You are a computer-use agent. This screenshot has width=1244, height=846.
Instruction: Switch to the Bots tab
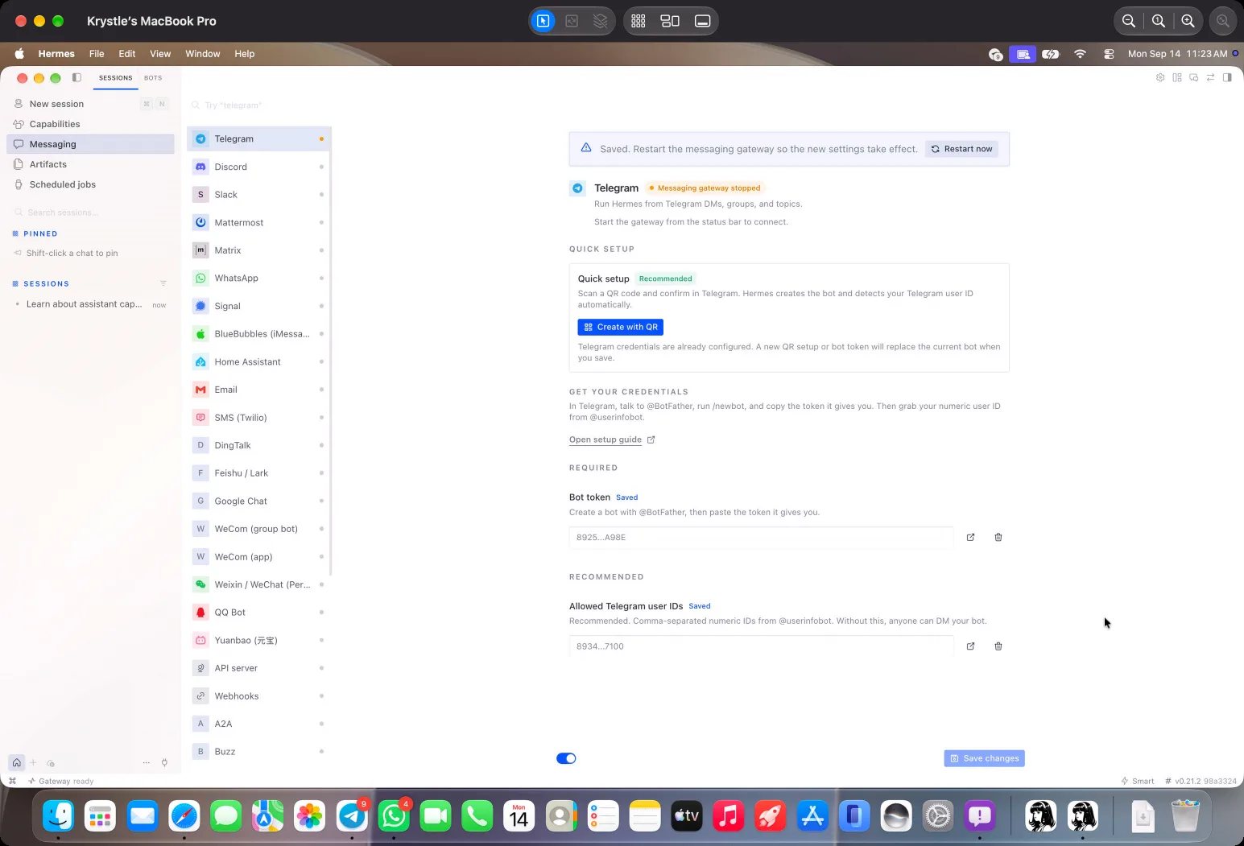click(x=153, y=78)
